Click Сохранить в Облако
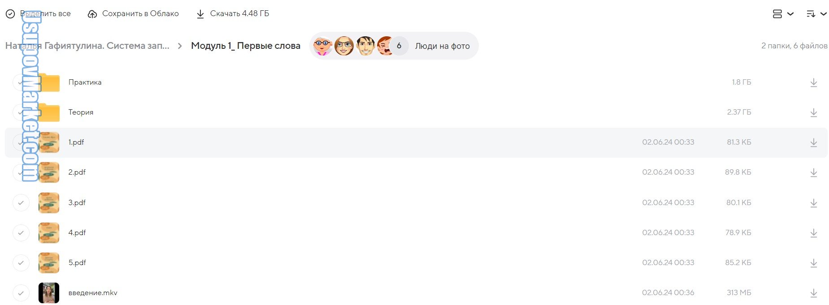The image size is (829, 305). (x=133, y=14)
